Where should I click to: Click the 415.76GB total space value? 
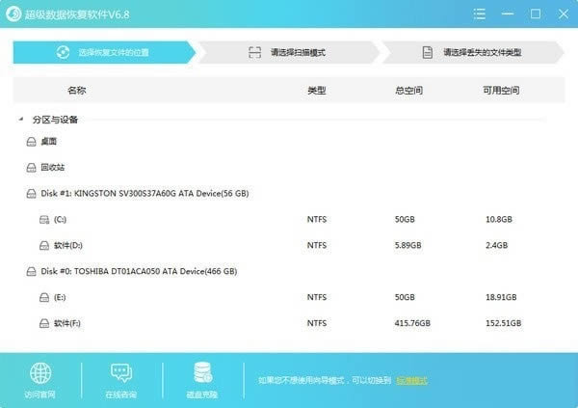412,323
